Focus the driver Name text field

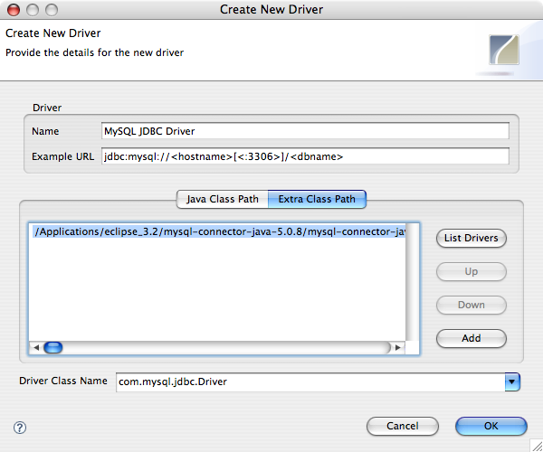(306, 131)
